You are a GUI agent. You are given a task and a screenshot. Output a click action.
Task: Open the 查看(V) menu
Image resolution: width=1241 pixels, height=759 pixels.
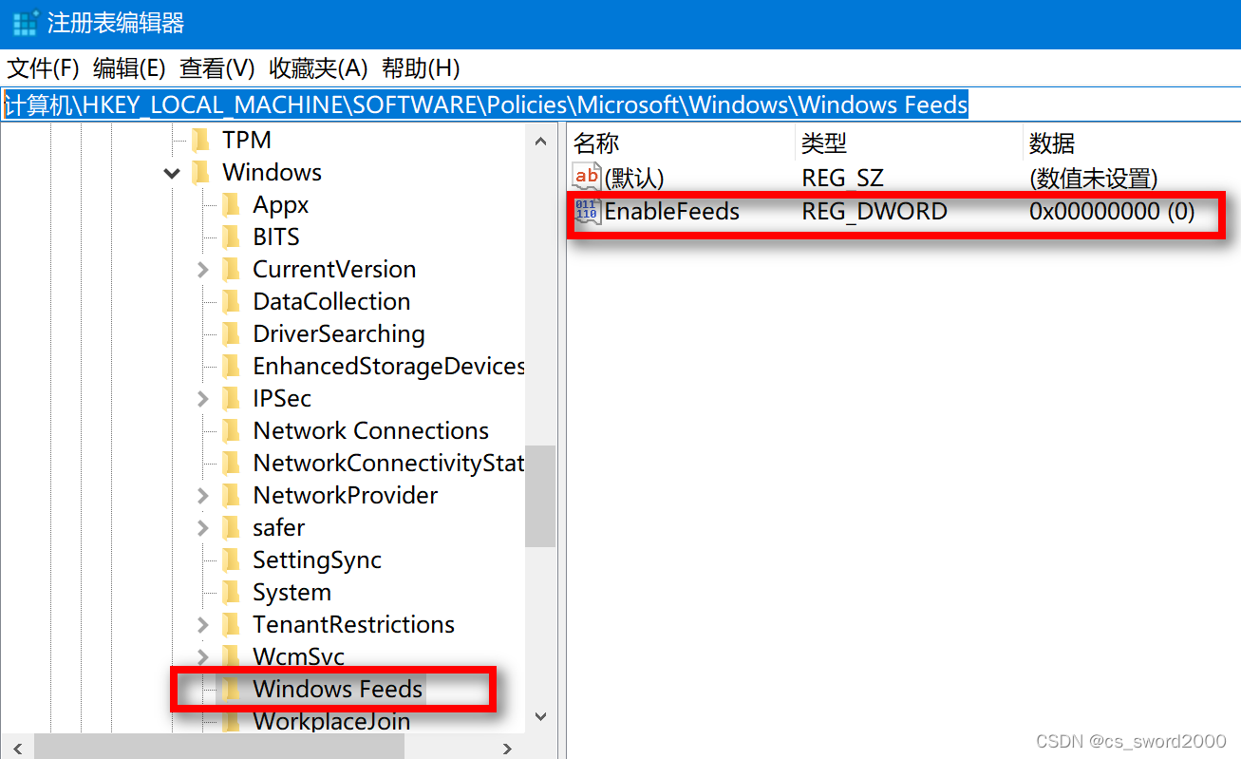217,68
